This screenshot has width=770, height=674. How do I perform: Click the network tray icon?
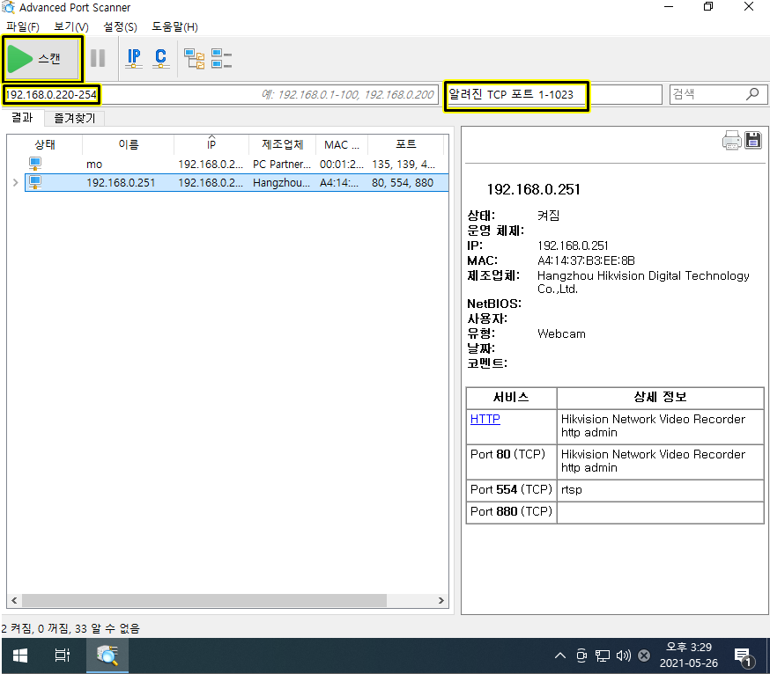pos(602,656)
